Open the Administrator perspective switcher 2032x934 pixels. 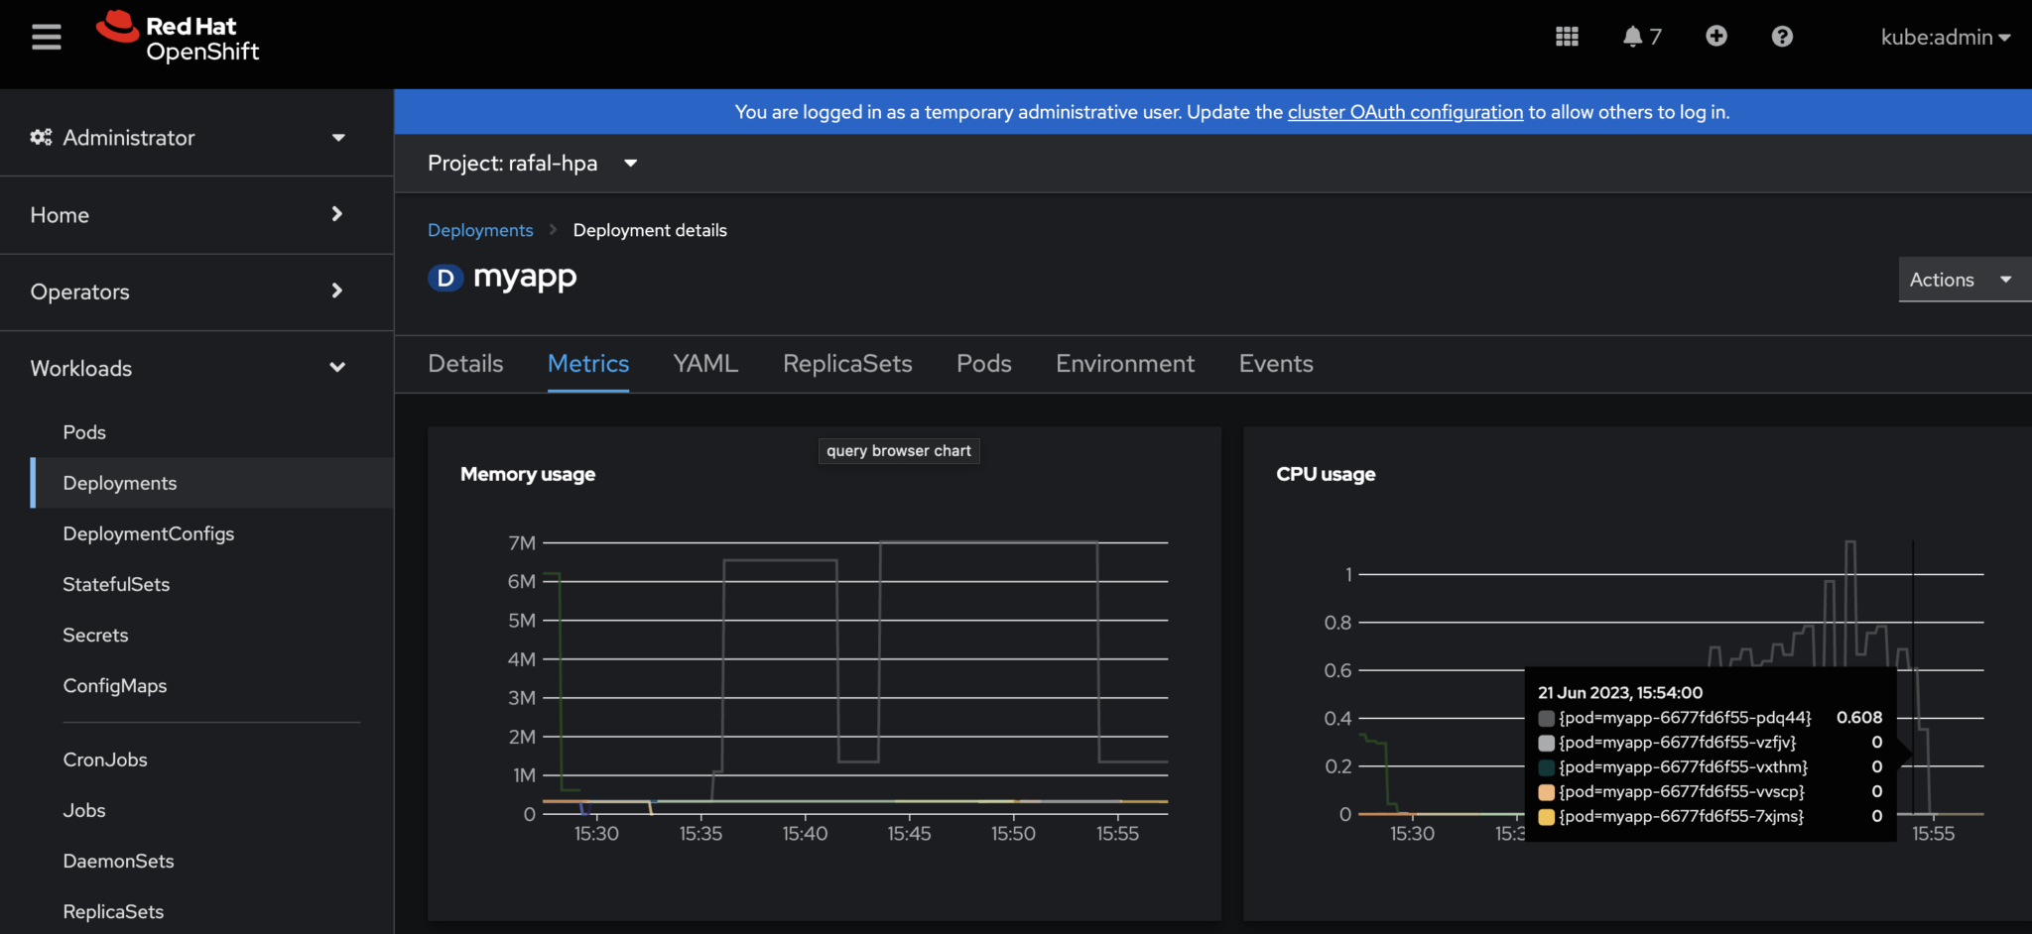[189, 137]
